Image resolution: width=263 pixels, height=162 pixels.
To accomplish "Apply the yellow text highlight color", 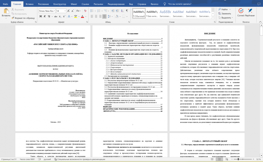I will point(75,16).
